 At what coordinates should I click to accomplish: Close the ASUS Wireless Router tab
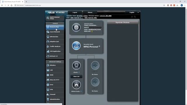[x=22, y=2]
